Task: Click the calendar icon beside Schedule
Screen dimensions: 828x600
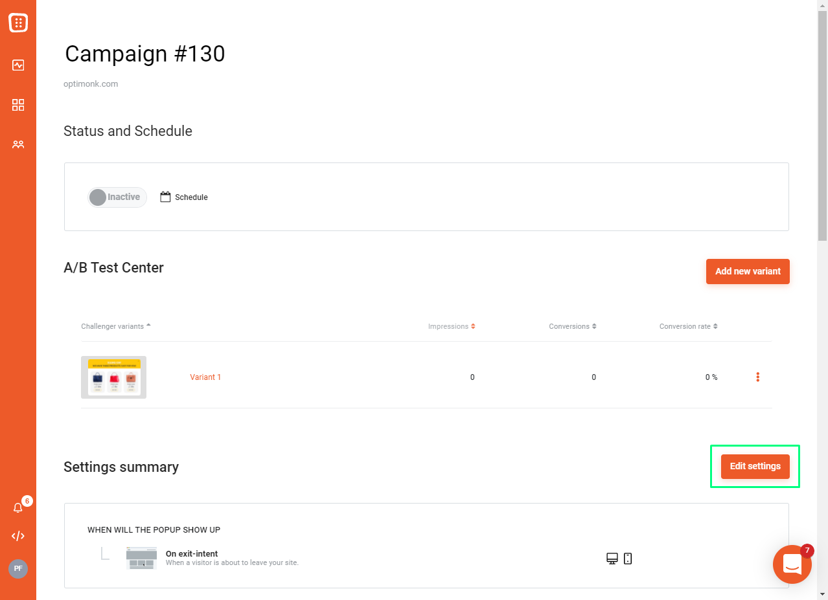Action: coord(165,197)
